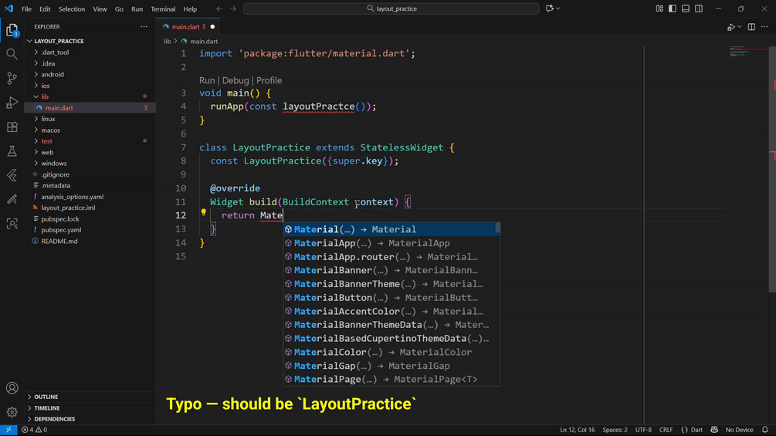Click the Run or Debug icon in editor title

731,27
